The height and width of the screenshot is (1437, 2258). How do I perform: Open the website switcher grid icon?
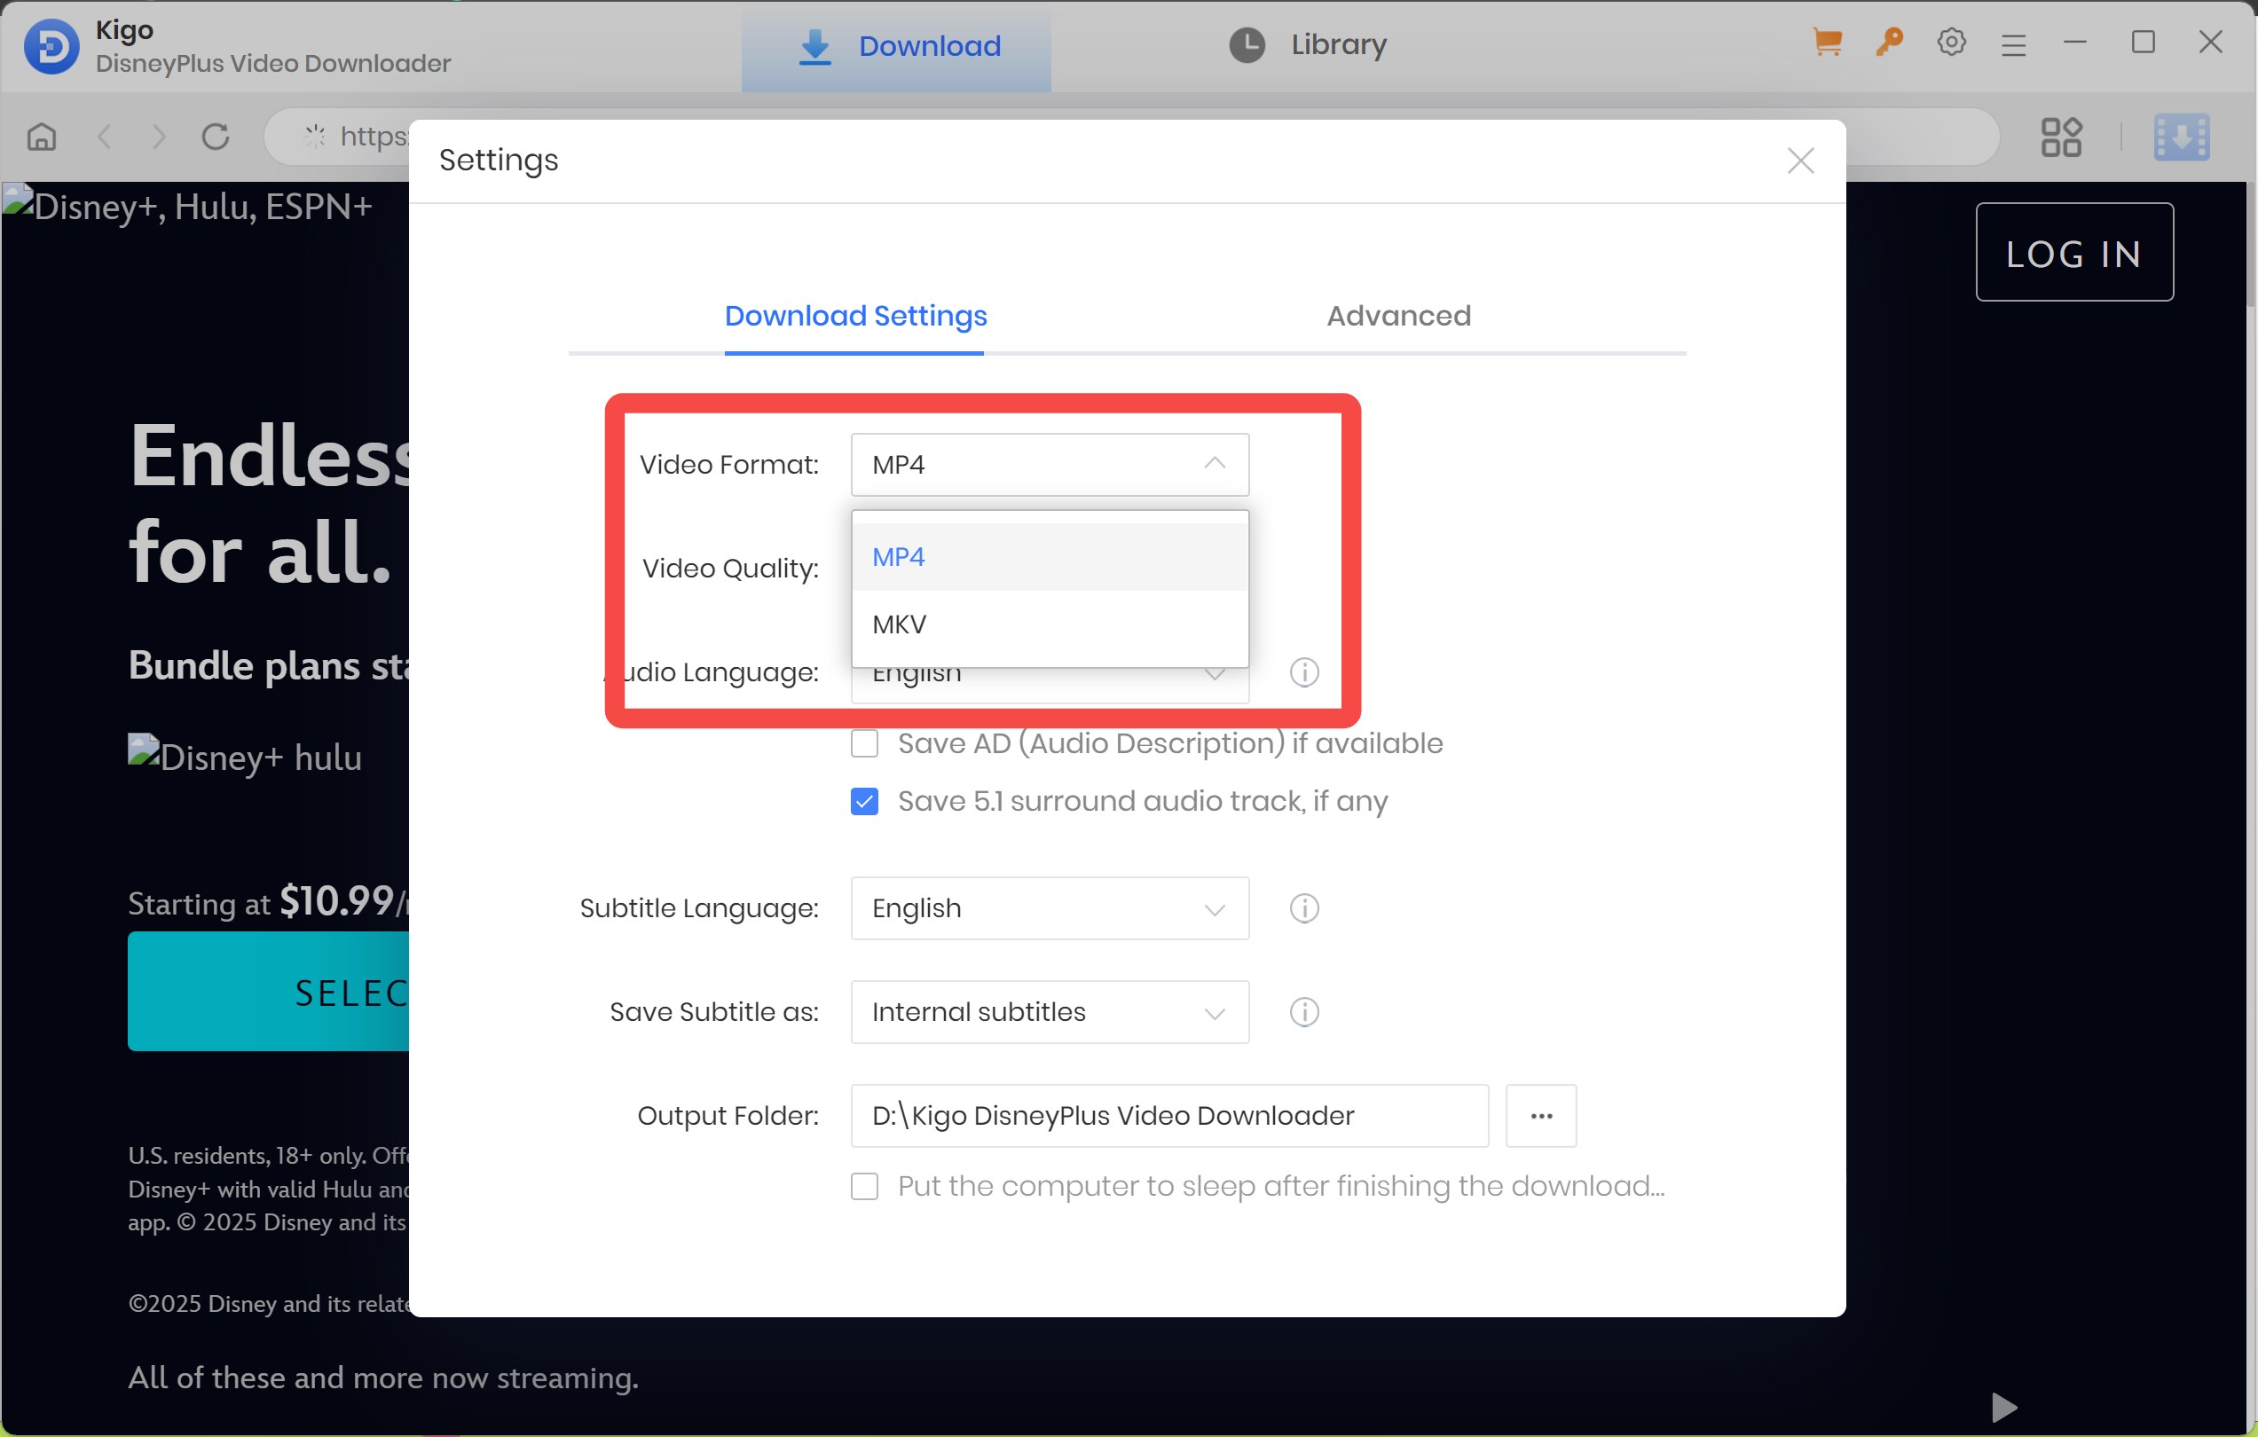pyautogui.click(x=2061, y=137)
